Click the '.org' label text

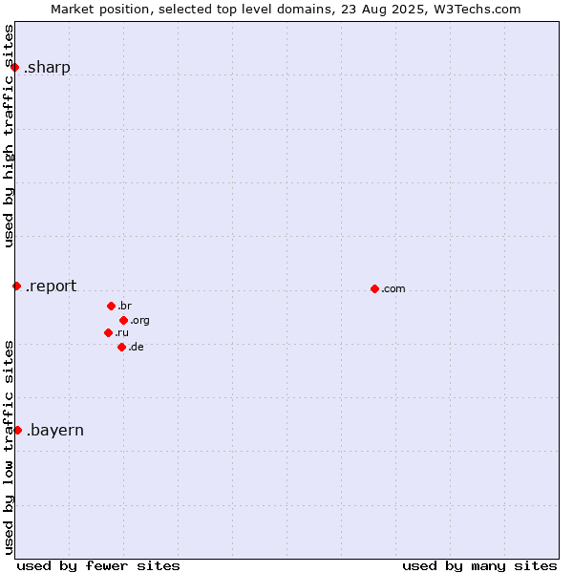pyautogui.click(x=140, y=321)
